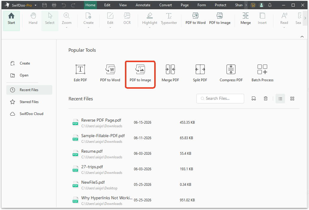Open Batch Process from Popular Tools

pos(262,73)
